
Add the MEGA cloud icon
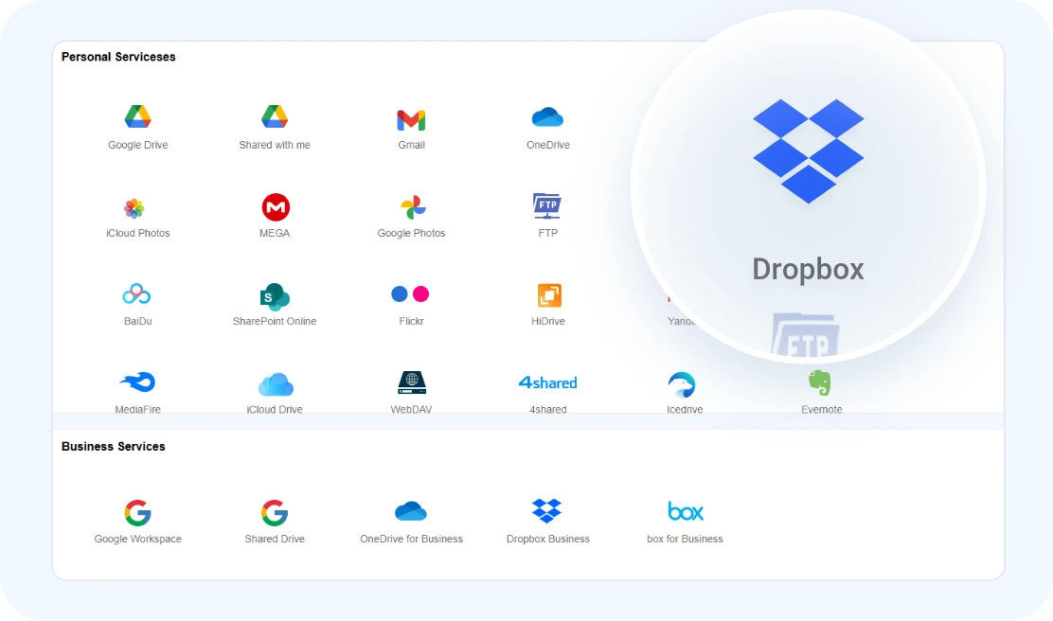tap(276, 206)
